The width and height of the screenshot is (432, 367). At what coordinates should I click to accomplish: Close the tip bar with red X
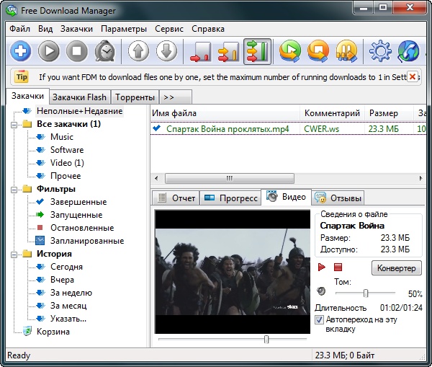tap(413, 76)
